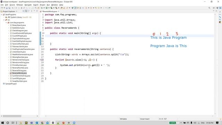Select PrimeNumber.java in Project Explorer
Screen dimensions: 222x125
pos(19,65)
